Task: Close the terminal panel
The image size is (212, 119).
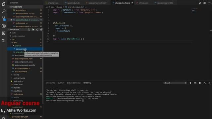Action: click(x=209, y=83)
